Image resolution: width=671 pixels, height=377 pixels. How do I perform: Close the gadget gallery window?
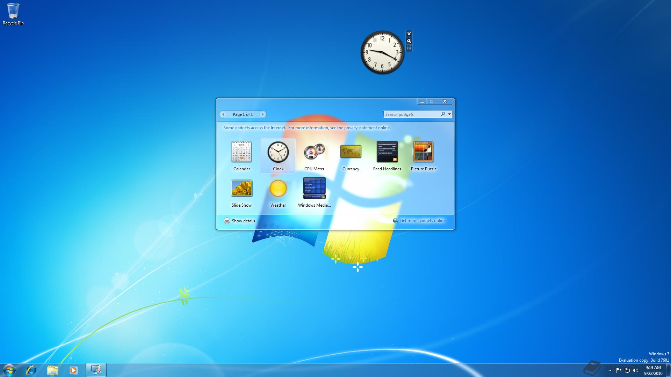pyautogui.click(x=445, y=101)
